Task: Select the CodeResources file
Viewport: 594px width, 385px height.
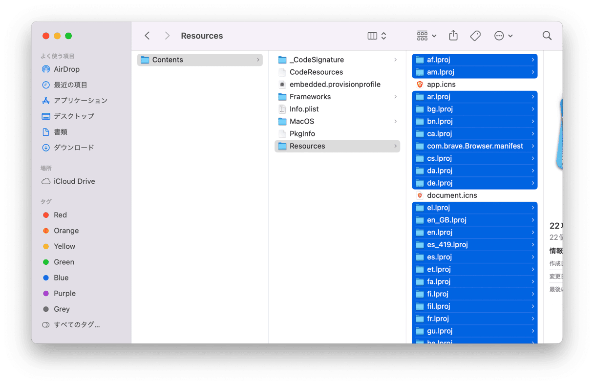Action: (x=337, y=72)
